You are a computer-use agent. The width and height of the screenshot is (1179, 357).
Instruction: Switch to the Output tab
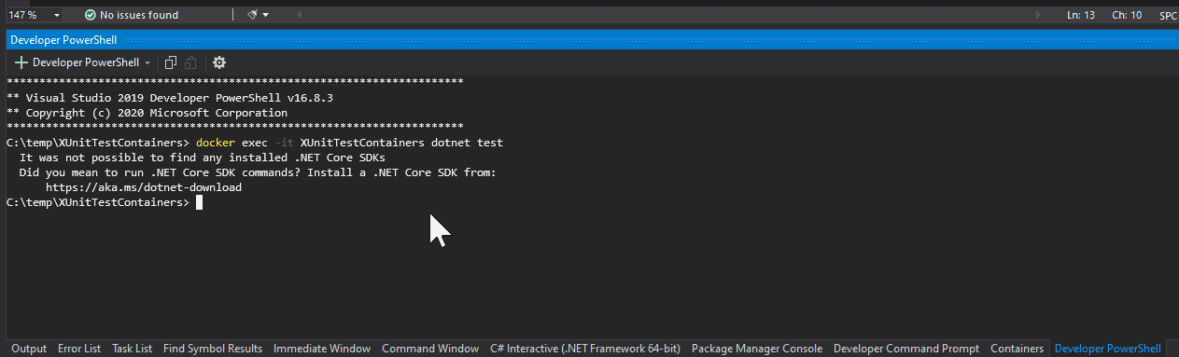click(x=29, y=349)
